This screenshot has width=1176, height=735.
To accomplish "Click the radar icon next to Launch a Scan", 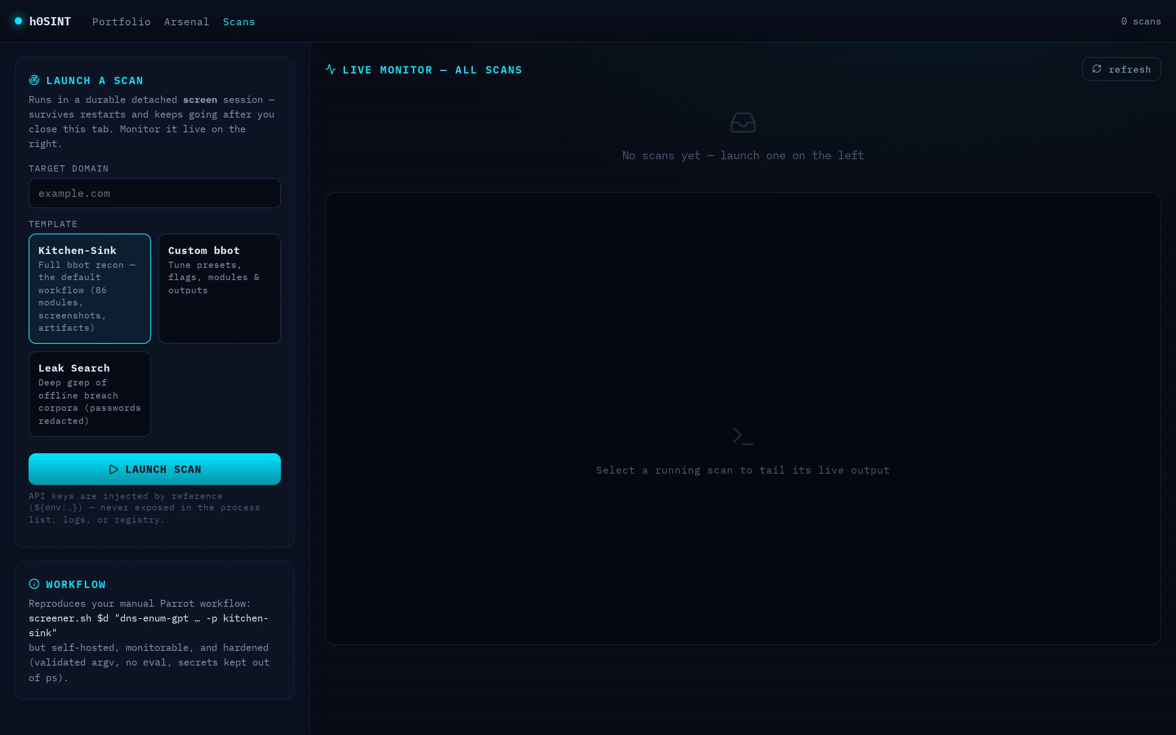I will click(34, 80).
